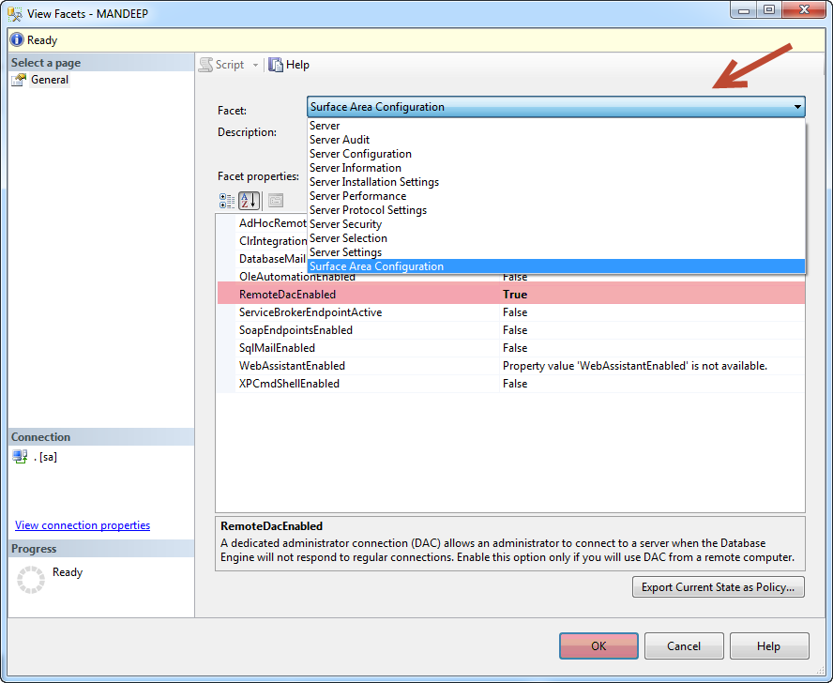This screenshot has width=833, height=683.
Task: Select the WebAssistantEnabled property
Action: pos(292,366)
